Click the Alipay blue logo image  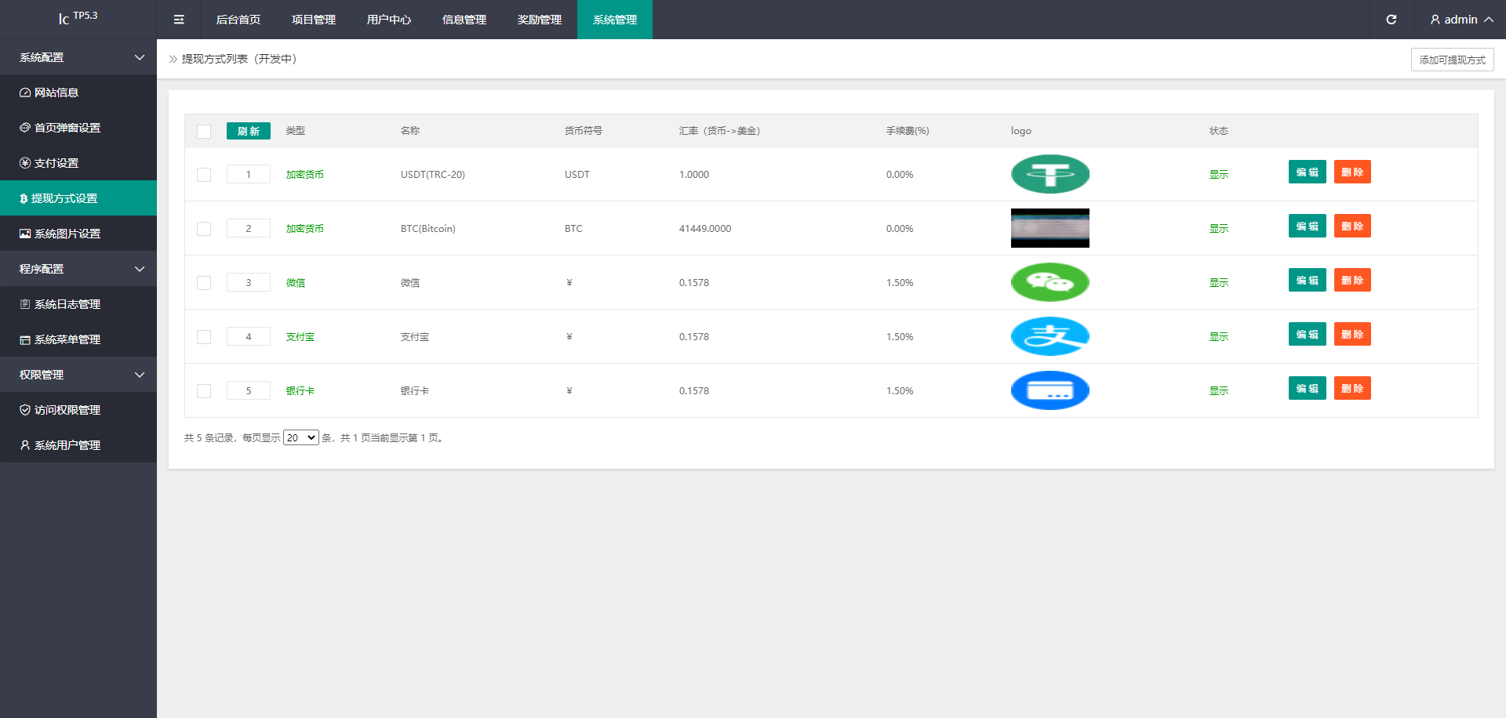point(1050,336)
